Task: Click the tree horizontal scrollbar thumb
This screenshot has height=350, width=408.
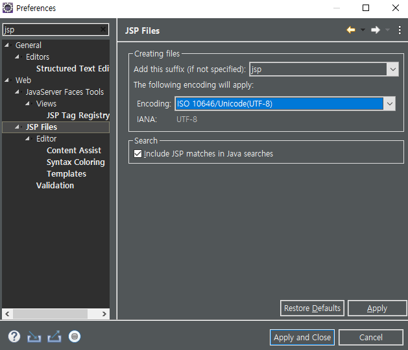Action: (x=50, y=314)
